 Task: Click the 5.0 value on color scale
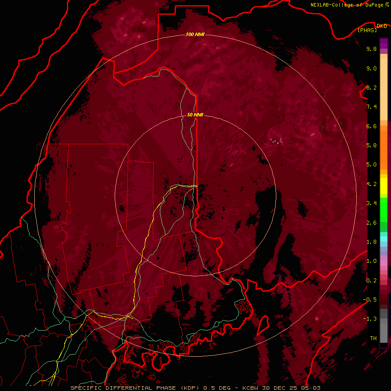371,165
